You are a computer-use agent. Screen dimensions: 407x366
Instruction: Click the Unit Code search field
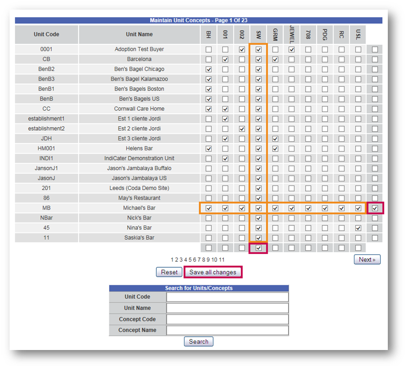click(227, 297)
